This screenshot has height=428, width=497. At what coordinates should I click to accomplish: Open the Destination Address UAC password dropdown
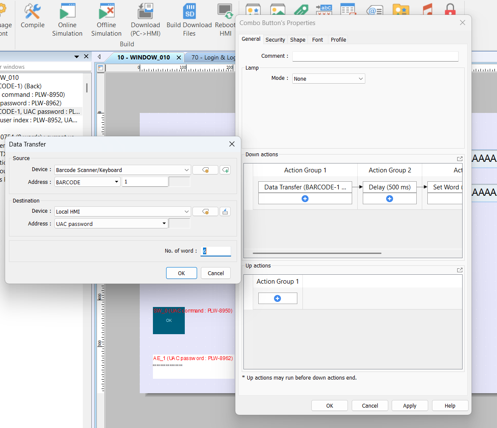164,224
